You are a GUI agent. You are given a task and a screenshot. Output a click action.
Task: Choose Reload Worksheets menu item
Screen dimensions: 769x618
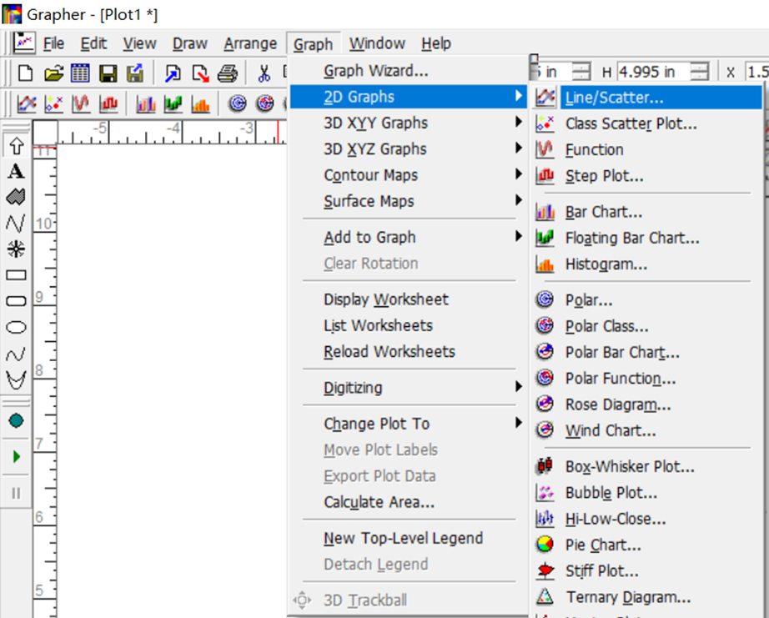408,352
